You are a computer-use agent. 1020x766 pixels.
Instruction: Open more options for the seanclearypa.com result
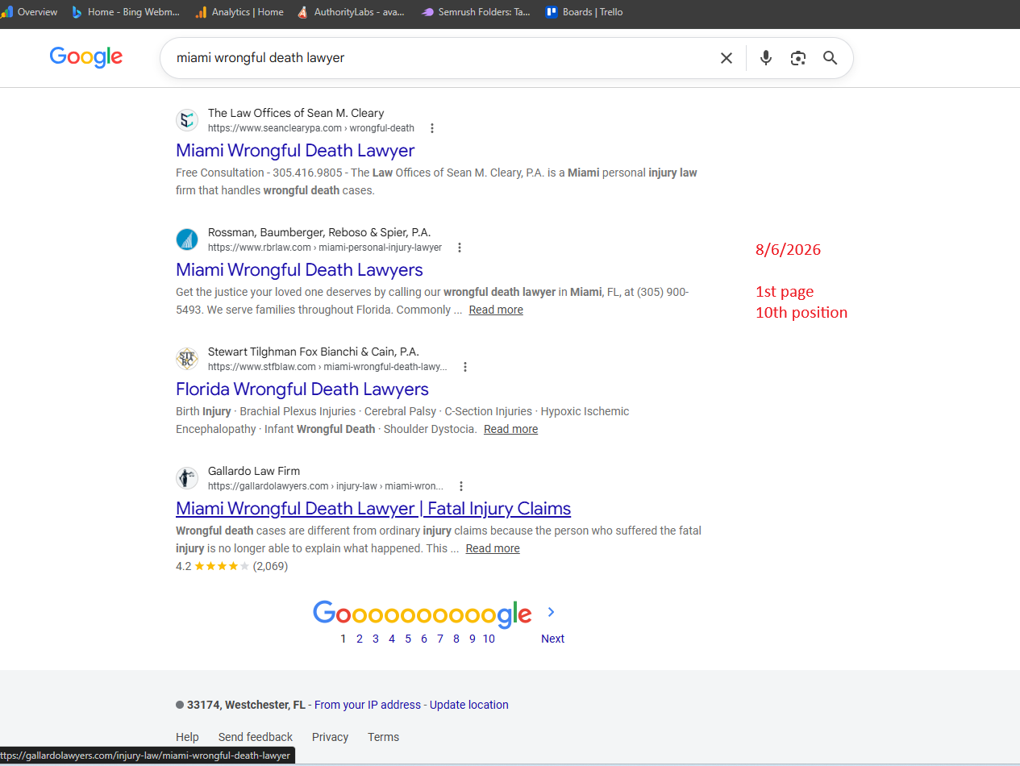pos(432,128)
